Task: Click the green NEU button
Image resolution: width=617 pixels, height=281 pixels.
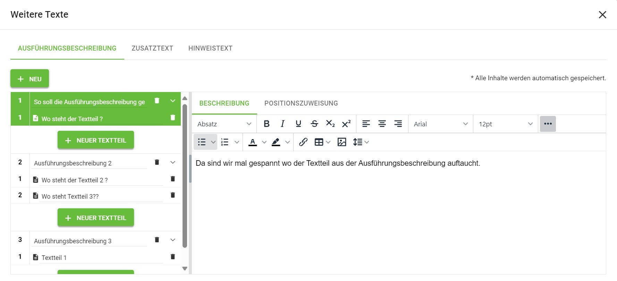Action: pyautogui.click(x=29, y=79)
